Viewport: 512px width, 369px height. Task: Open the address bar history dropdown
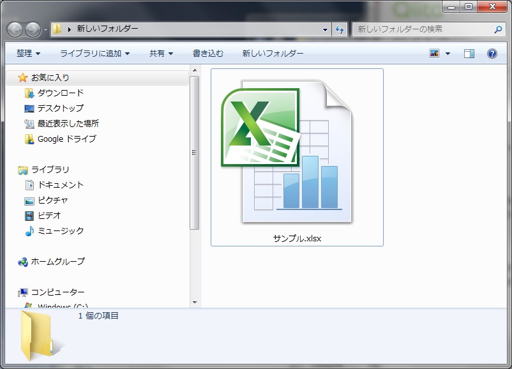[x=324, y=29]
